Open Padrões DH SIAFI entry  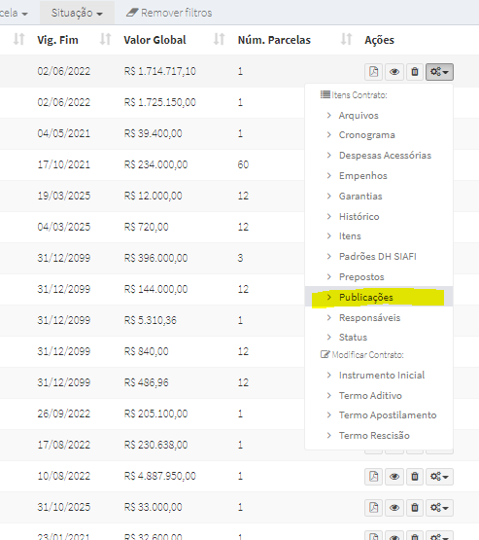click(377, 257)
